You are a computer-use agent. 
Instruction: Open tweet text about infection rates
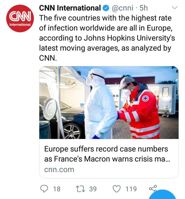click(x=107, y=38)
